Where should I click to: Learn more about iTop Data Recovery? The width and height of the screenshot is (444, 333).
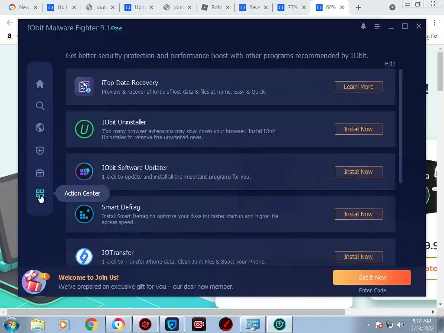(x=359, y=87)
